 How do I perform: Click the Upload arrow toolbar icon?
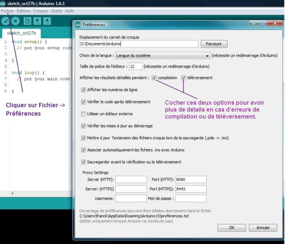(x=16, y=21)
